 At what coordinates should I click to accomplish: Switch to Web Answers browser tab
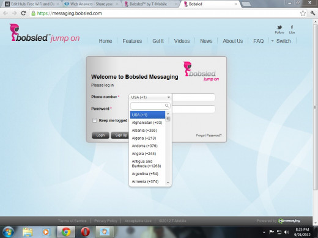click(91, 4)
